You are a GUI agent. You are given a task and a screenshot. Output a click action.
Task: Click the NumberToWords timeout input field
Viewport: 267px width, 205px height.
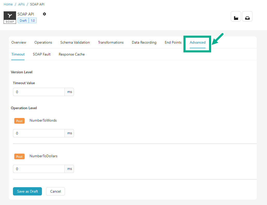[x=39, y=133]
